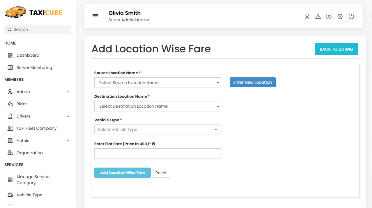Open the user profile icon in the header

coord(307,17)
